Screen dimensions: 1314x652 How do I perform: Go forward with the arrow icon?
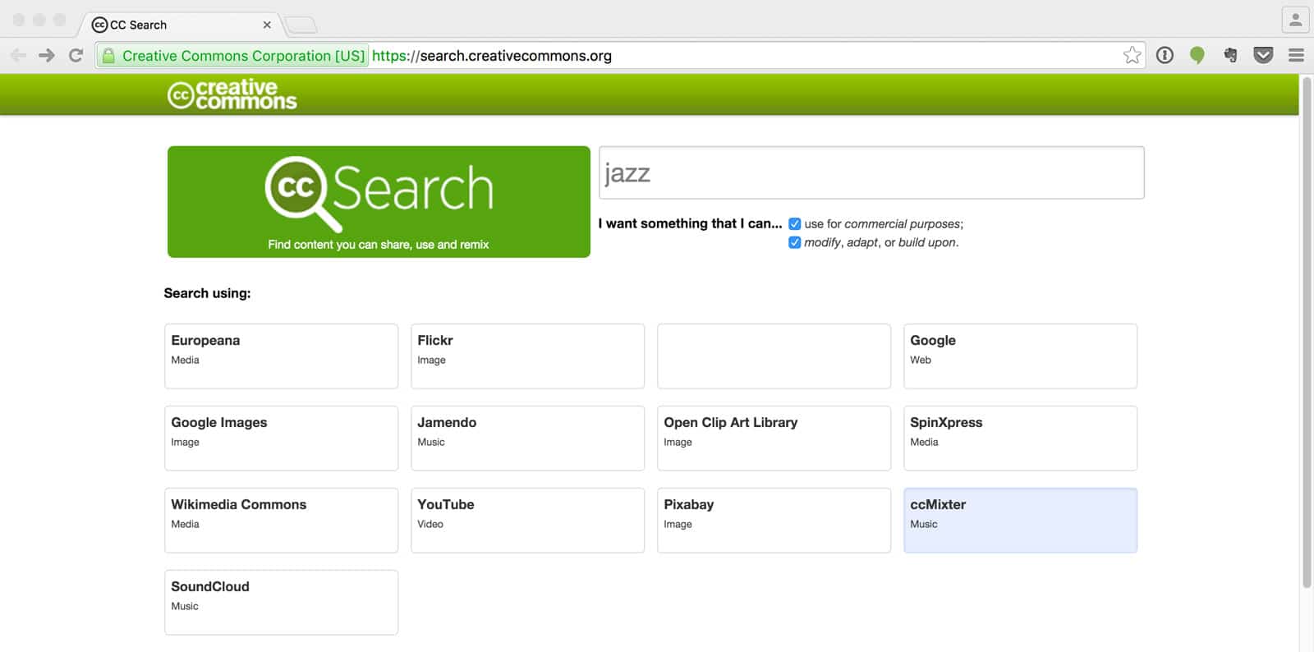[47, 56]
